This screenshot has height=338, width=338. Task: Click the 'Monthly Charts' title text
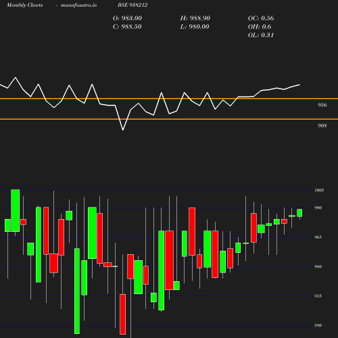[x=24, y=5]
